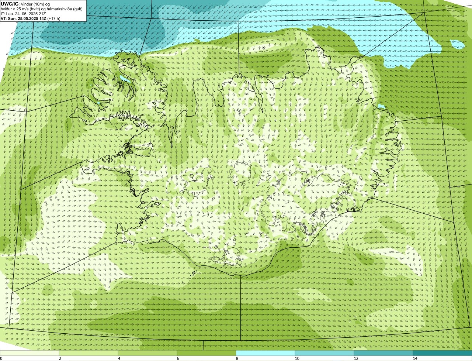Click the '14' tick label on the color bar

point(415,358)
